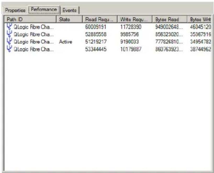This screenshot has width=214, height=173.
Task: Click bytes read value 777826810...
Action: coord(169,42)
